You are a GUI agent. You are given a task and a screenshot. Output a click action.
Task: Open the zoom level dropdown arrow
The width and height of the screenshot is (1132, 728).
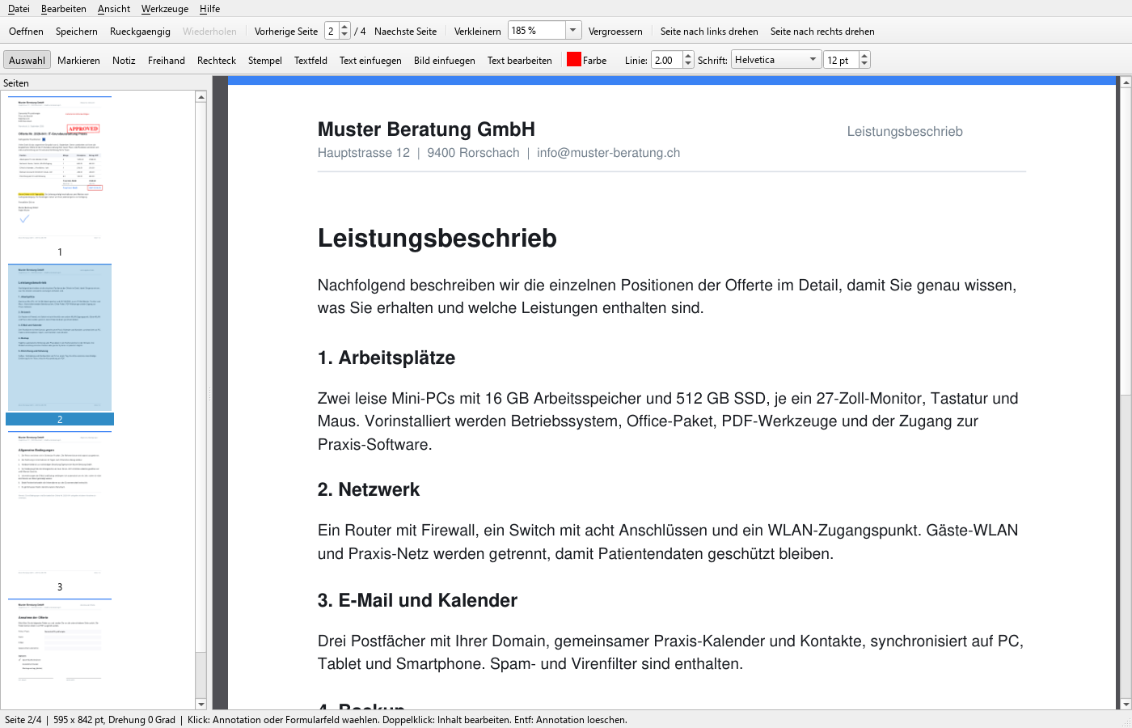point(573,31)
